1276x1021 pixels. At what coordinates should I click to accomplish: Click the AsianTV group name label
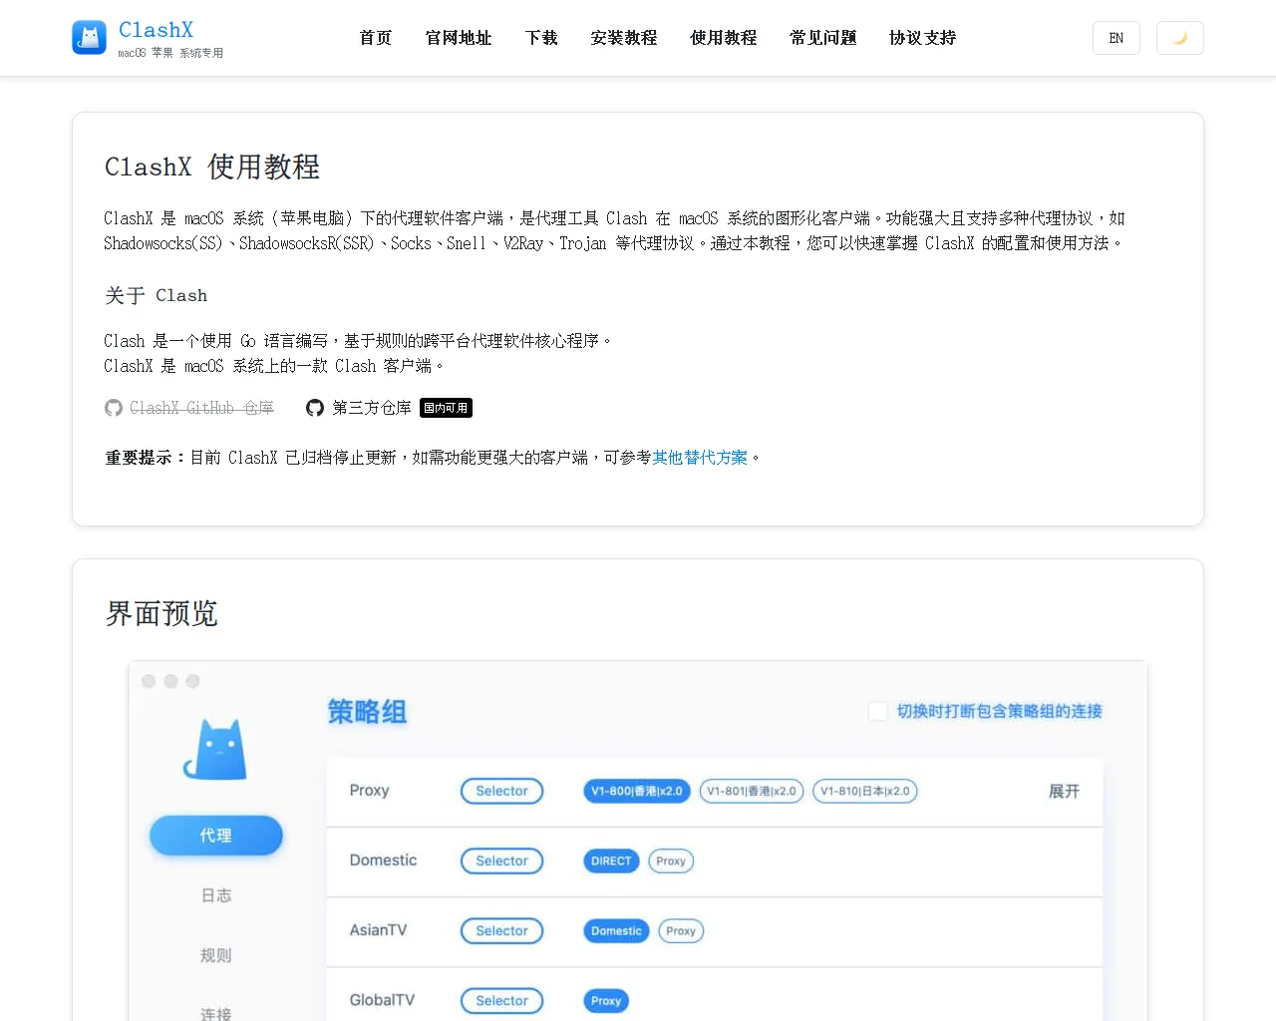(x=378, y=929)
